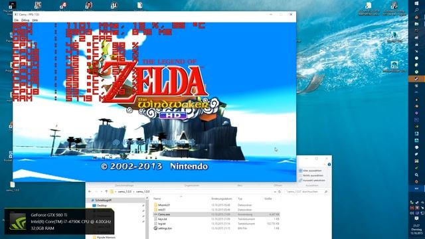
Task: Select the Cemu.exe file
Action: pos(216,214)
